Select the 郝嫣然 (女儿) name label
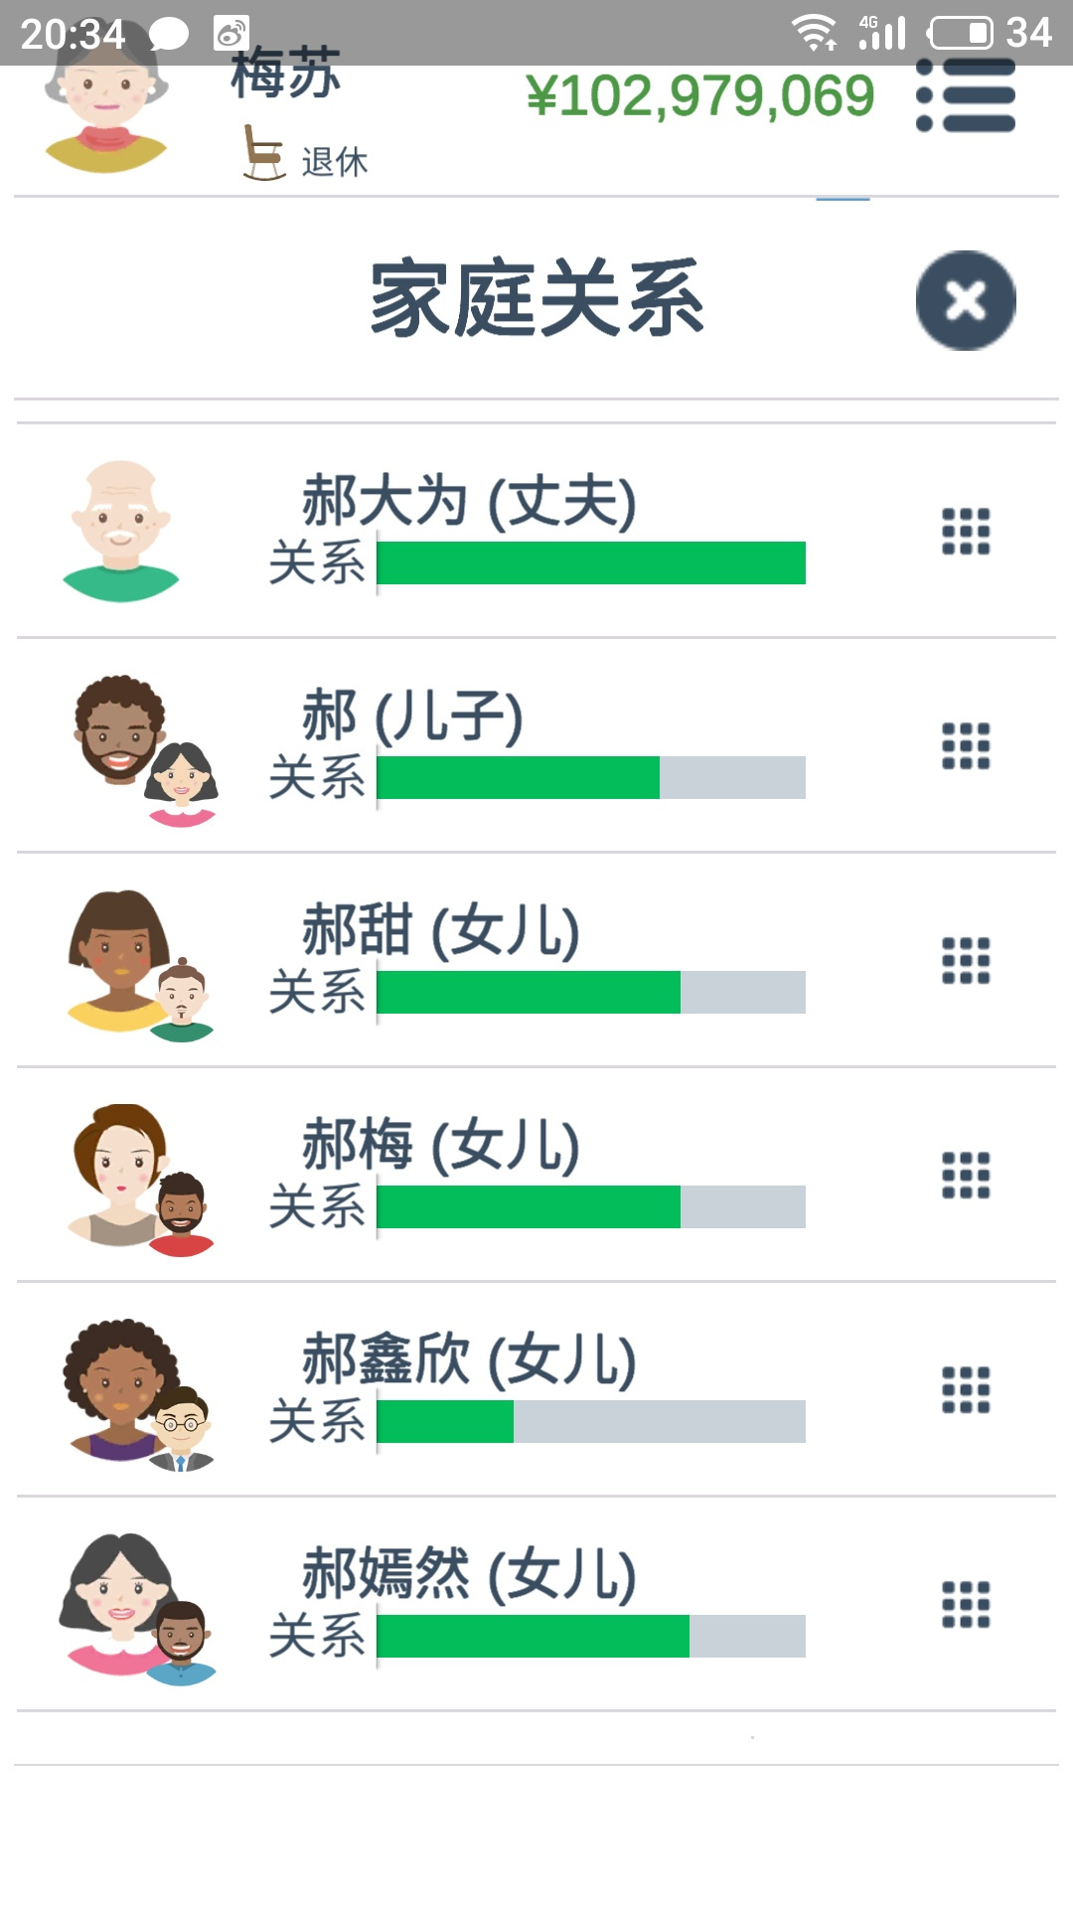The image size is (1073, 1908). [x=469, y=1574]
